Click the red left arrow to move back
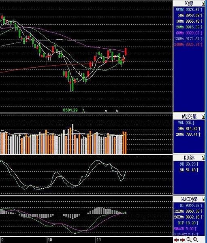The width and height of the screenshot is (207, 243). tap(177, 240)
